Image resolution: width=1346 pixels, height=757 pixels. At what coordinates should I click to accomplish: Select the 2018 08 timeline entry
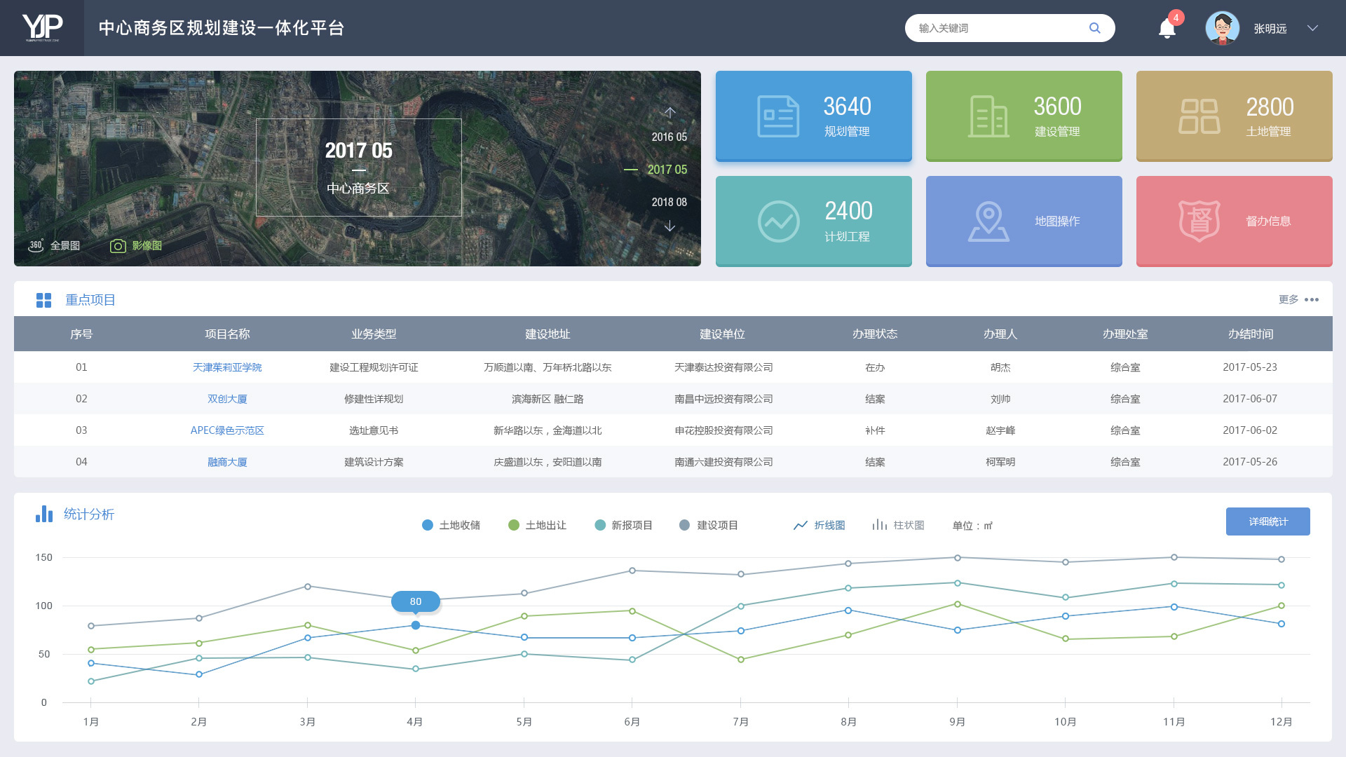point(669,202)
